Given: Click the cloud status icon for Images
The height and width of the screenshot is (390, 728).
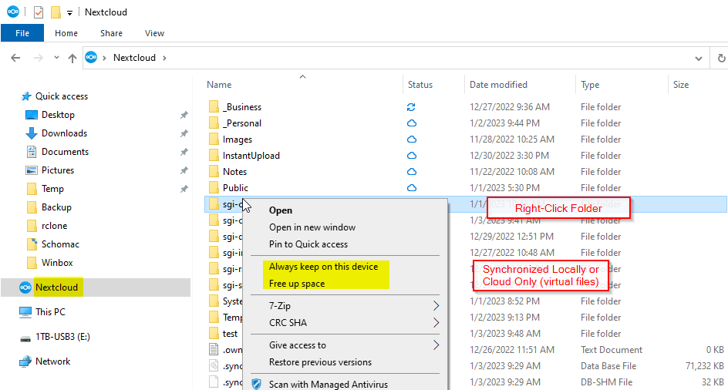Looking at the screenshot, I should coord(411,140).
